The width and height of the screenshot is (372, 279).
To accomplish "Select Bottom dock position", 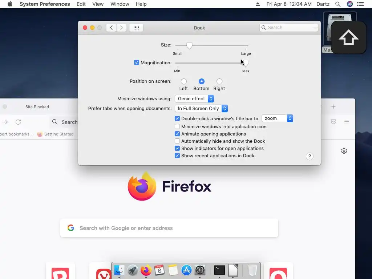I will point(201,81).
